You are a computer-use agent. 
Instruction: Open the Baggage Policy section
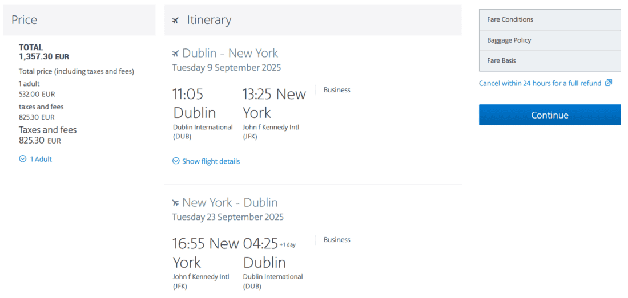pyautogui.click(x=549, y=40)
